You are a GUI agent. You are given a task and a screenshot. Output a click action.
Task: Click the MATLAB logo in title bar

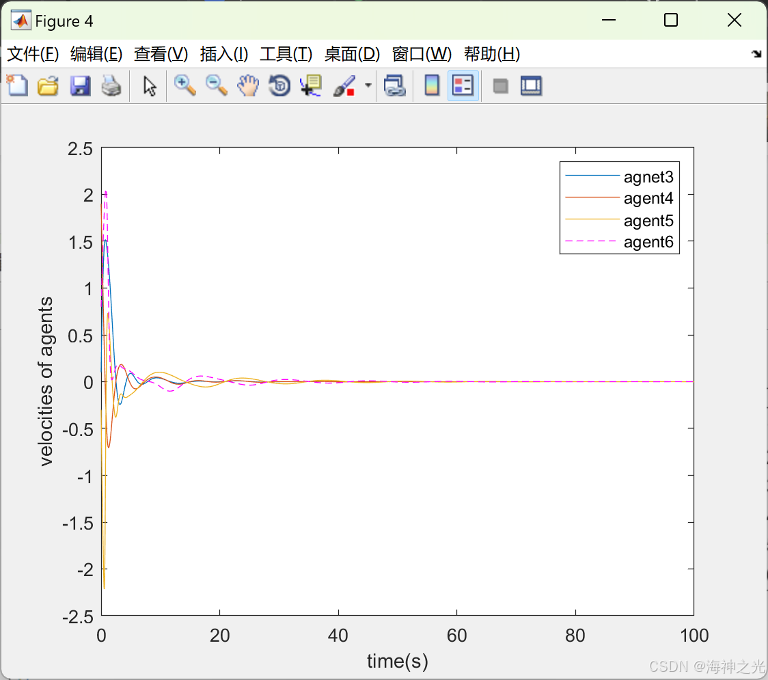coord(21,21)
